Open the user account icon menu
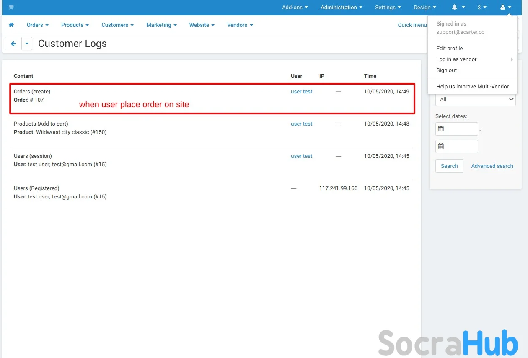The height and width of the screenshot is (358, 528). [x=505, y=8]
